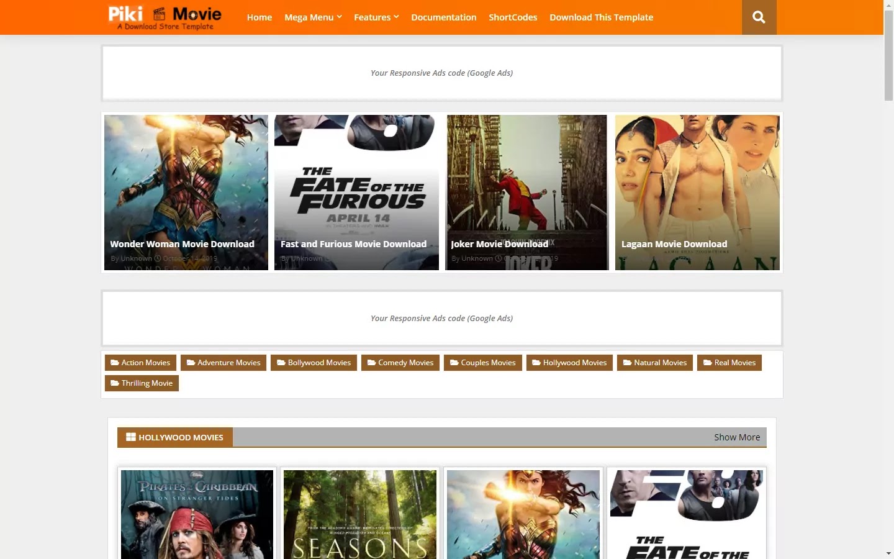Expand the Mega Menu dropdown
Image resolution: width=894 pixels, height=559 pixels.
(313, 17)
